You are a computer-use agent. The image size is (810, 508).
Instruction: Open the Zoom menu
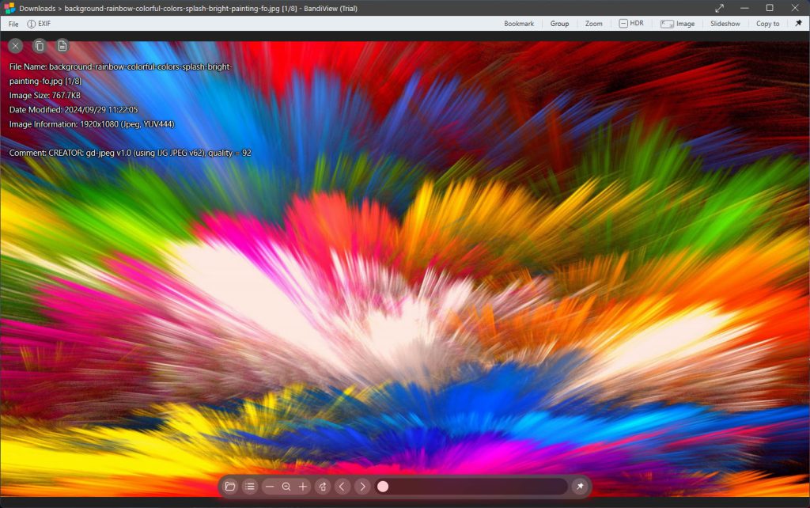coord(593,24)
